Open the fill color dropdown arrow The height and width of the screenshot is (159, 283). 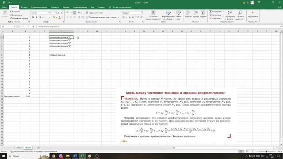point(56,17)
